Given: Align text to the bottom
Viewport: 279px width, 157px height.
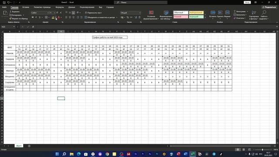Looking at the screenshot, I should coord(73,13).
